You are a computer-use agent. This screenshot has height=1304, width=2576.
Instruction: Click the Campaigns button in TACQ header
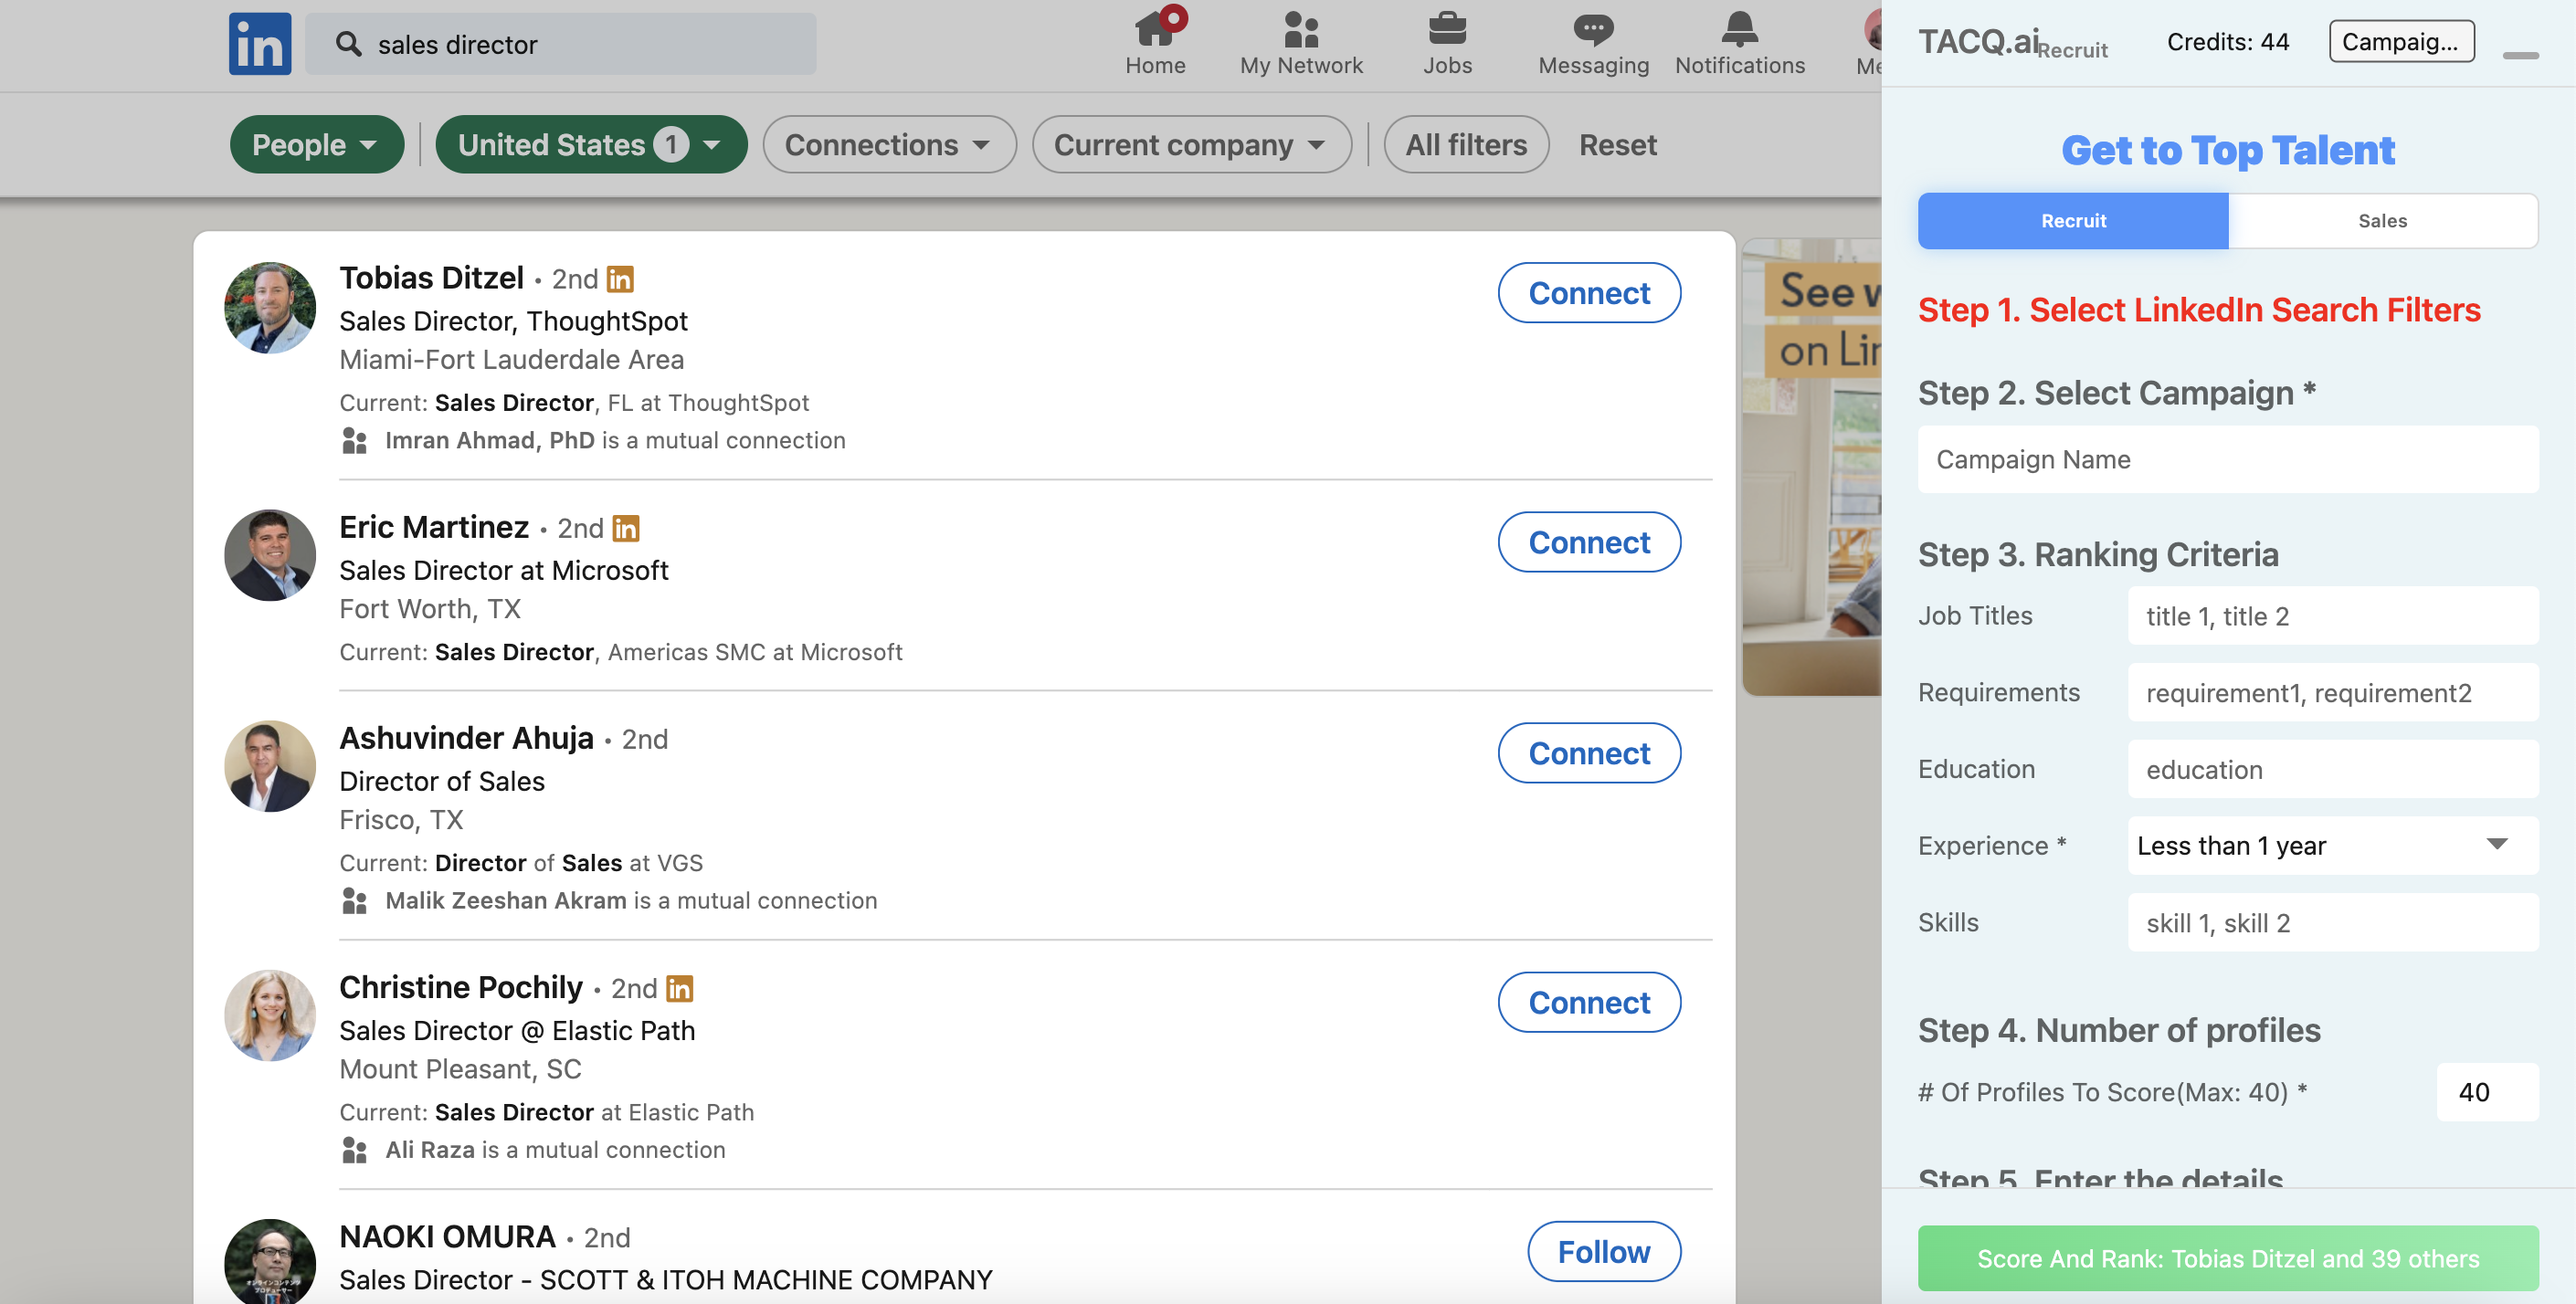(x=2401, y=42)
